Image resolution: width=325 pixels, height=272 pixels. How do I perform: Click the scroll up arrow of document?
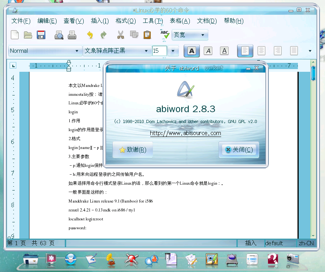click(x=313, y=62)
